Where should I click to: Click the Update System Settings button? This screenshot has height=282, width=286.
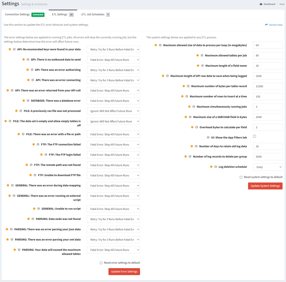point(265,186)
